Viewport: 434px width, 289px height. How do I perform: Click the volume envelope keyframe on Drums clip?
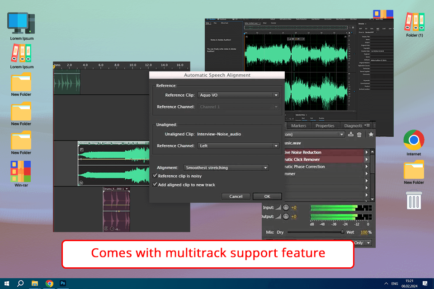[118, 211]
